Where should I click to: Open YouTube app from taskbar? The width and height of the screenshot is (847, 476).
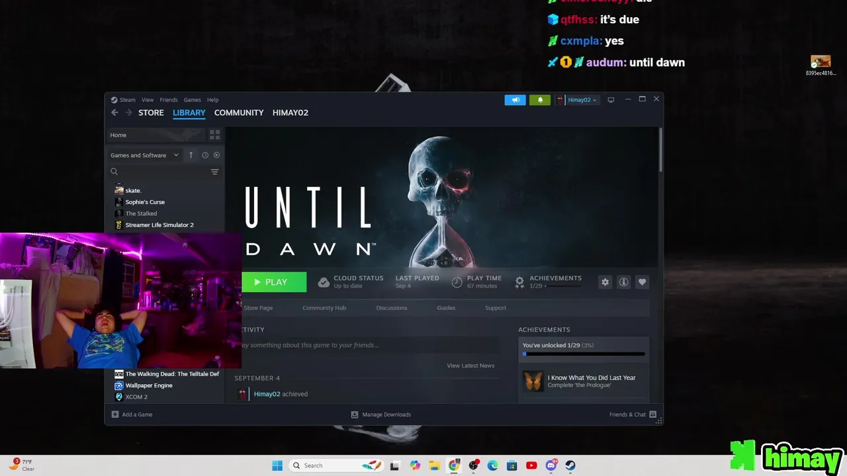click(x=531, y=465)
